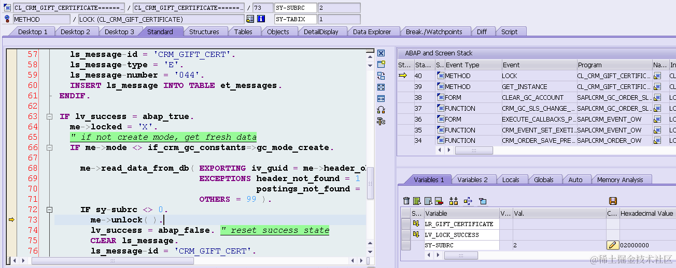Select row selector for SY-SUBRC variable row
This screenshot has height=268, width=676.
(x=406, y=245)
